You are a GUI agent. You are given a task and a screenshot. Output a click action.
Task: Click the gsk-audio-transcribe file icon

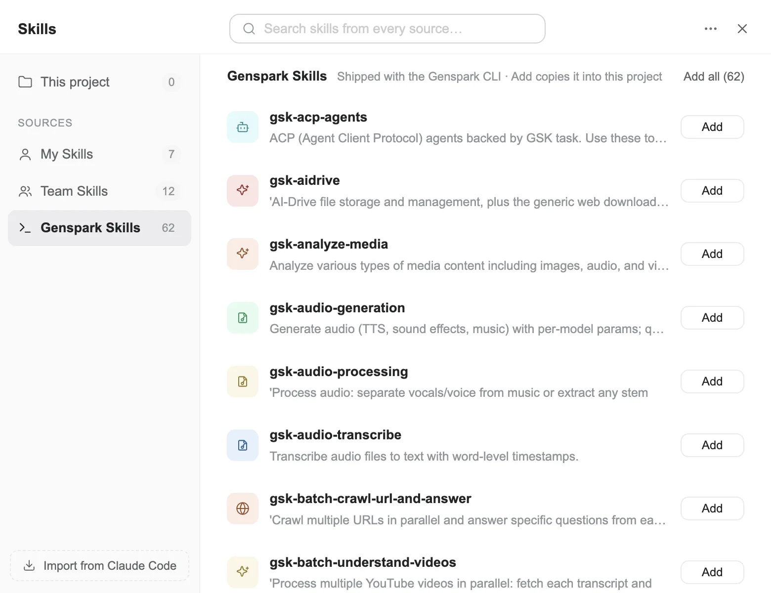coord(243,445)
